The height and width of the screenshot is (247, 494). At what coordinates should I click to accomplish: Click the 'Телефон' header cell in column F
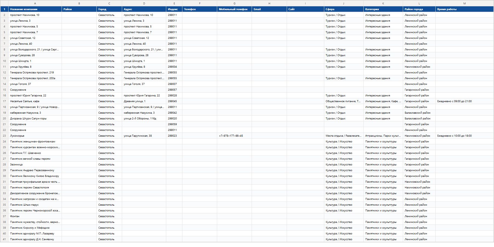(200, 9)
